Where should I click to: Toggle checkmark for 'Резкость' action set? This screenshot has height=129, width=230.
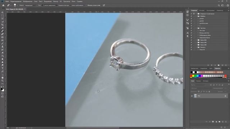point(191,47)
